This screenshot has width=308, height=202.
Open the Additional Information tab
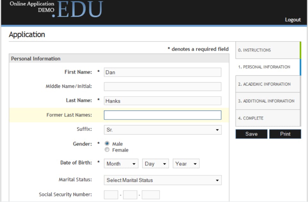click(268, 101)
